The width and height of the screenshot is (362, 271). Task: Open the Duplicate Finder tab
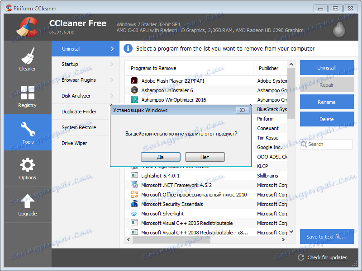point(81,112)
